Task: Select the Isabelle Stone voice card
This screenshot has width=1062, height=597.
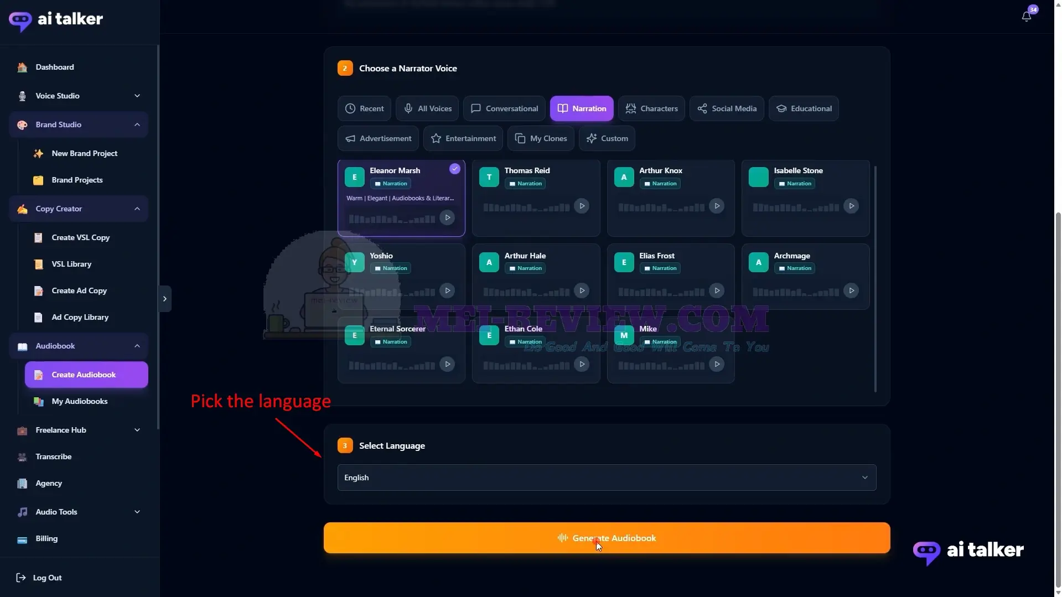Action: pos(805,198)
